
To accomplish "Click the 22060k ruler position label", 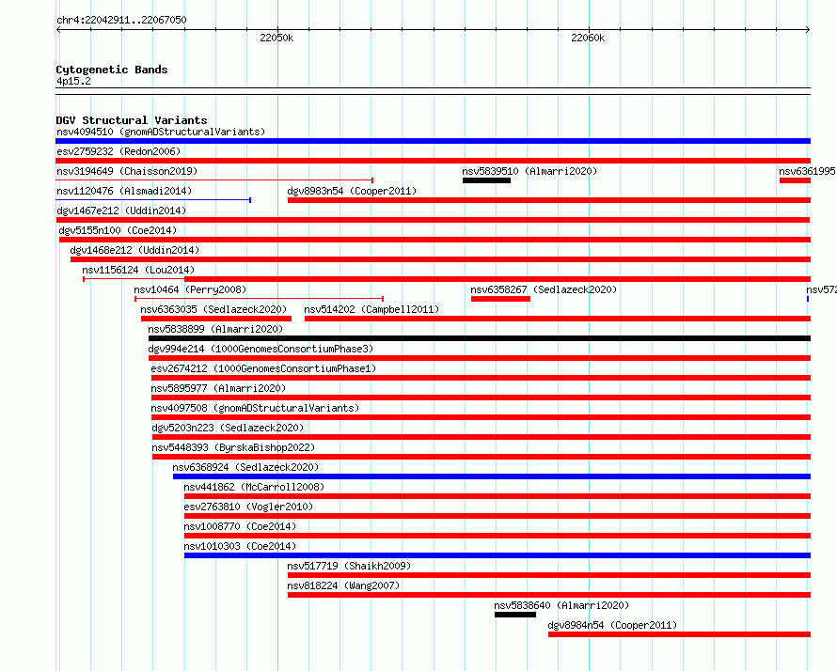I will (588, 38).
